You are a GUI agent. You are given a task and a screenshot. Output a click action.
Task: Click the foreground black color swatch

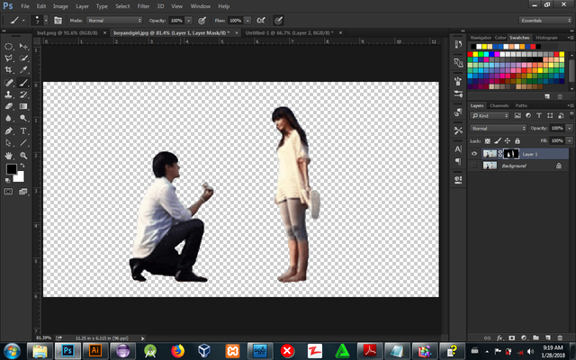[x=12, y=168]
